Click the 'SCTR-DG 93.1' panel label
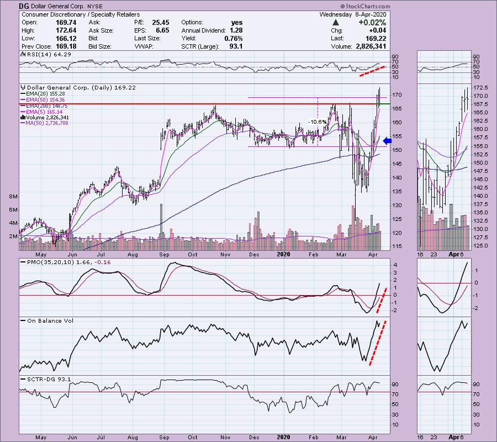The height and width of the screenshot is (442, 497). [x=49, y=380]
